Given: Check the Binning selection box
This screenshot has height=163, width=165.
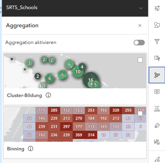Looking at the screenshot, I should [140, 113].
